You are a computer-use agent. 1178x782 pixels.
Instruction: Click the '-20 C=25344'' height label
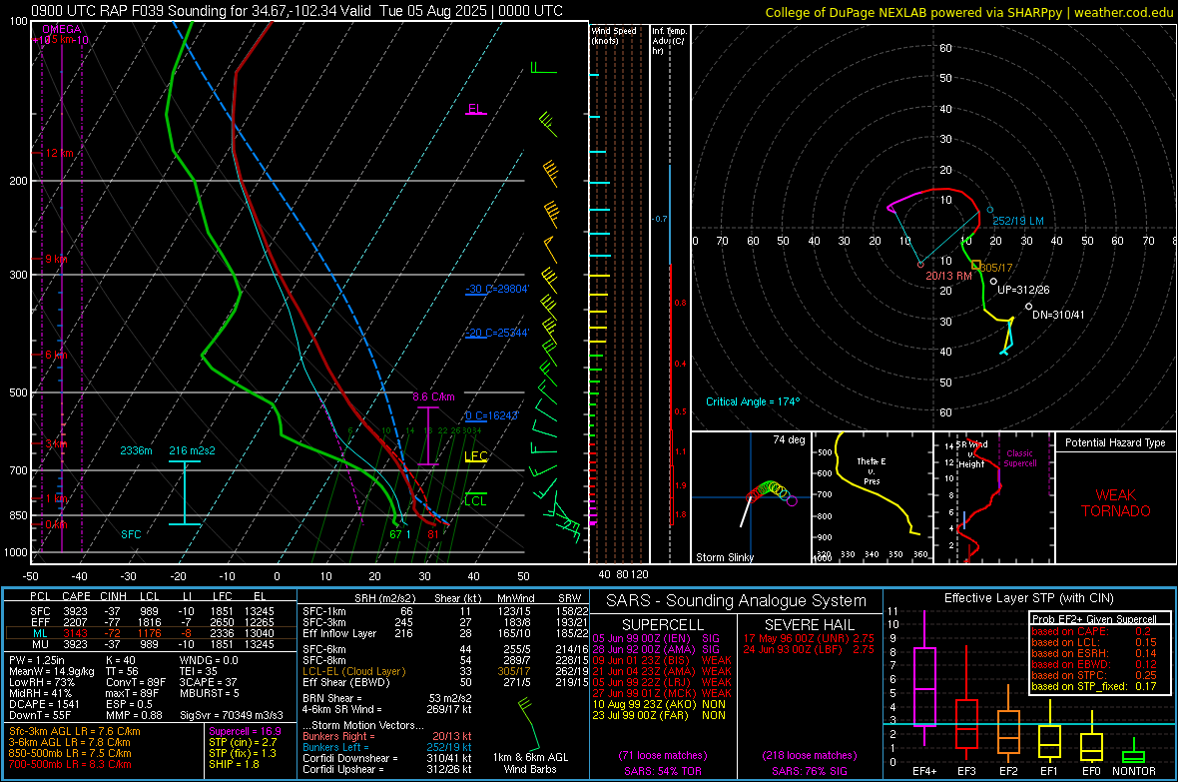(497, 333)
